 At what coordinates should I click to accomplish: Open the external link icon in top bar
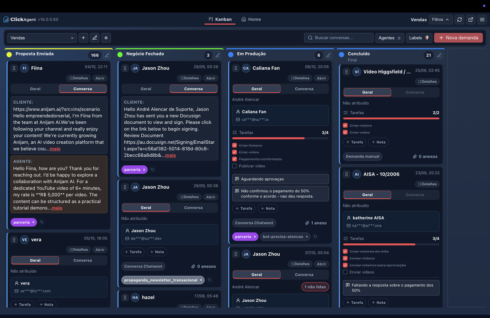coord(471,19)
